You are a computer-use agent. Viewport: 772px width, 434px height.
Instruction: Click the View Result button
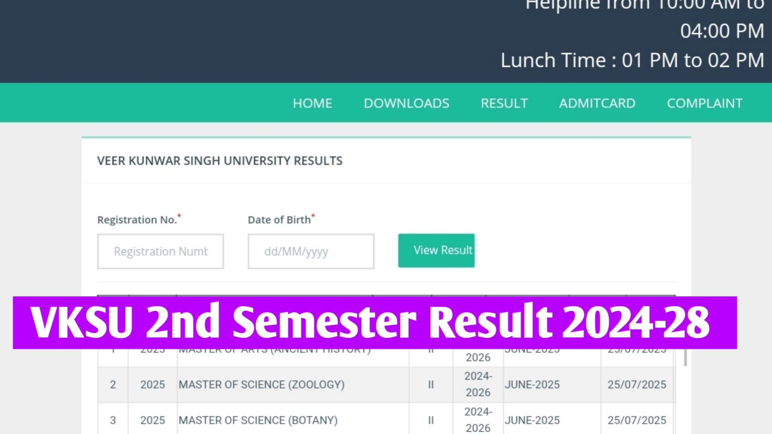436,250
